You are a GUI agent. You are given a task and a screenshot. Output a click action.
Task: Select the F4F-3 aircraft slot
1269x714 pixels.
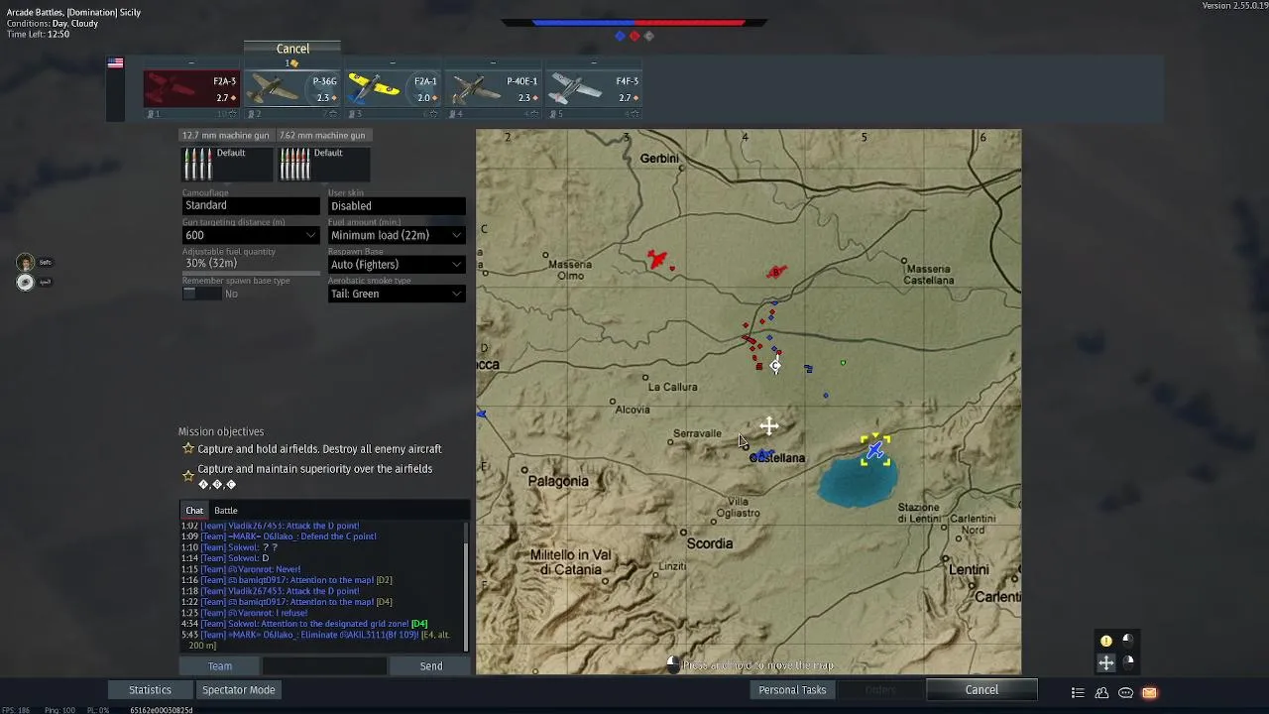[593, 89]
